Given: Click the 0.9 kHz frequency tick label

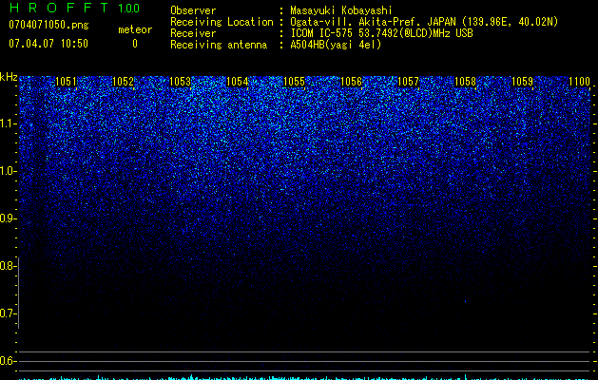Looking at the screenshot, I should pos(8,218).
